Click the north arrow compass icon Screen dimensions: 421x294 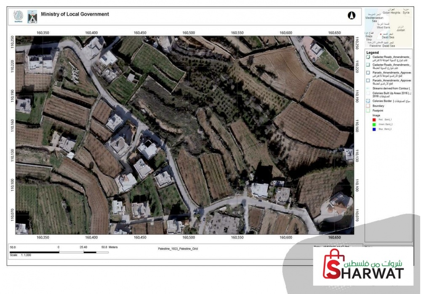[x=352, y=16]
